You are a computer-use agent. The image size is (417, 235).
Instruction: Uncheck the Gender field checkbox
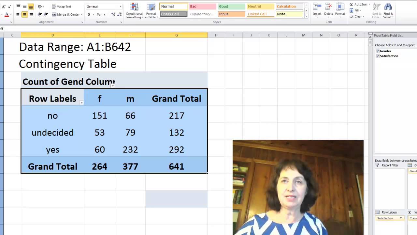click(x=378, y=51)
